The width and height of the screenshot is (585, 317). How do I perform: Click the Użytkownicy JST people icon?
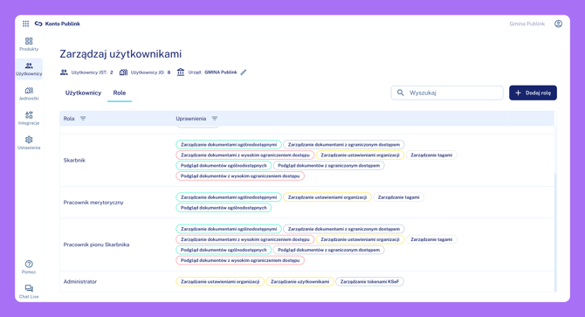pos(64,72)
